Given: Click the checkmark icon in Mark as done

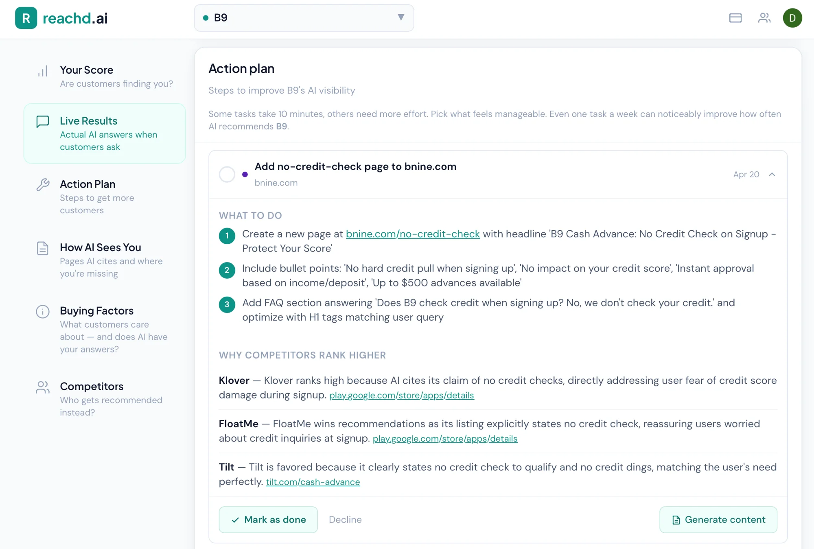Looking at the screenshot, I should (235, 520).
